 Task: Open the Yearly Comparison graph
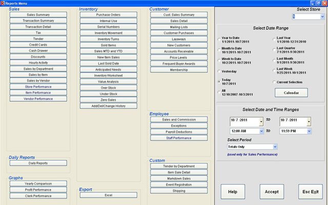click(38, 183)
